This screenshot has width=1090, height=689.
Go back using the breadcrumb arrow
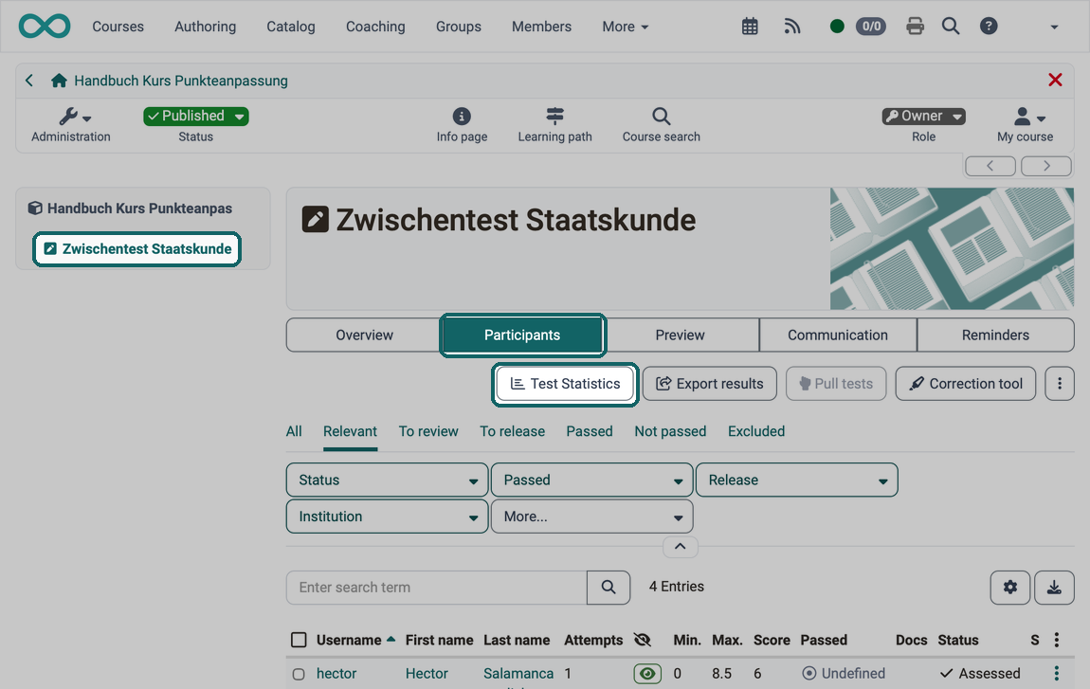[x=29, y=81]
